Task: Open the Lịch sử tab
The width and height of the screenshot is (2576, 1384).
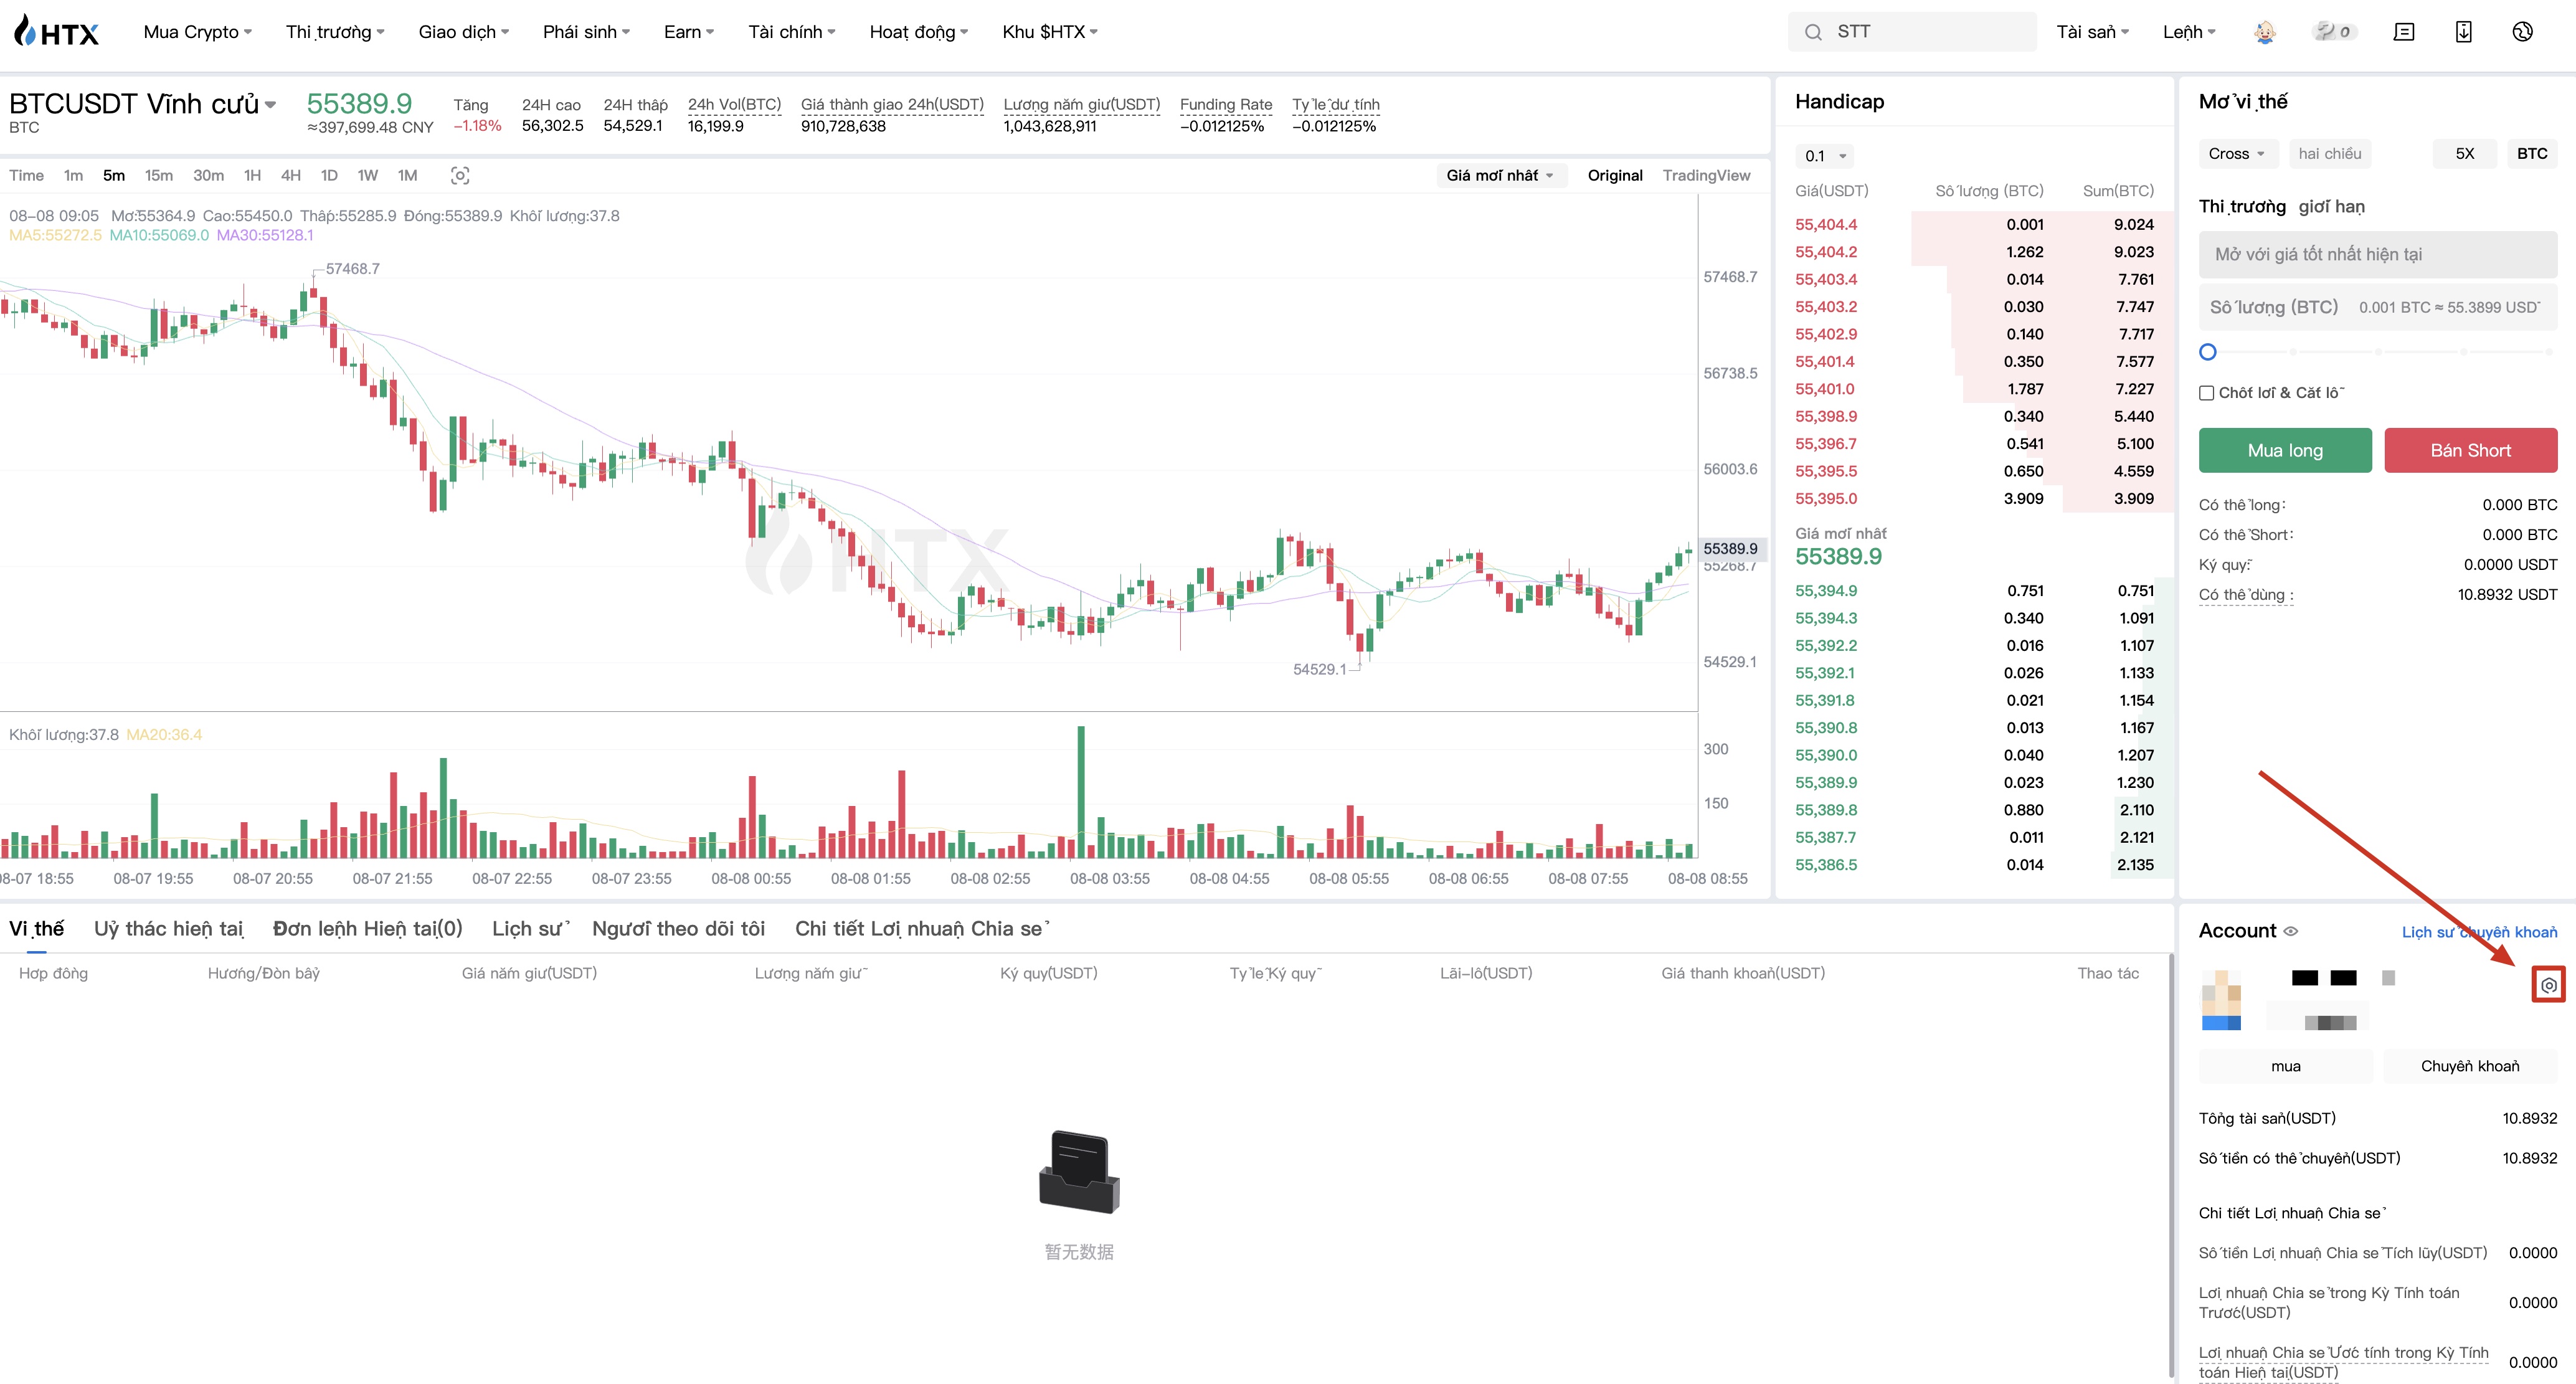Action: tap(530, 929)
